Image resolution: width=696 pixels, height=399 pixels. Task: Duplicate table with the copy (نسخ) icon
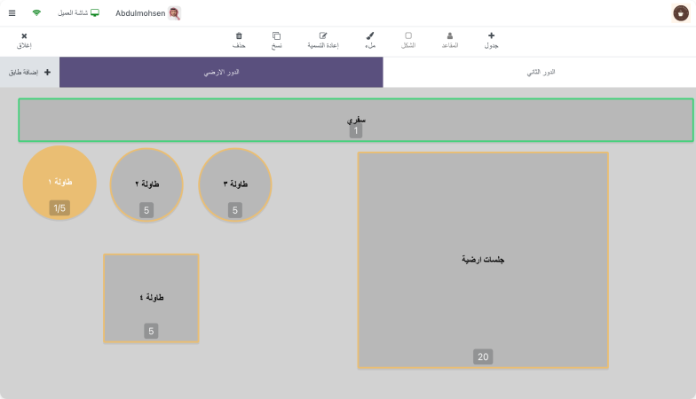(x=277, y=36)
